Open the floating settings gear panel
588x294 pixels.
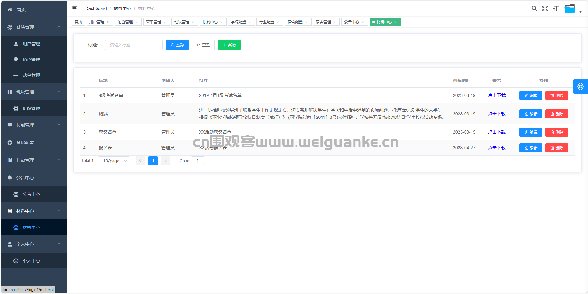pyautogui.click(x=580, y=87)
